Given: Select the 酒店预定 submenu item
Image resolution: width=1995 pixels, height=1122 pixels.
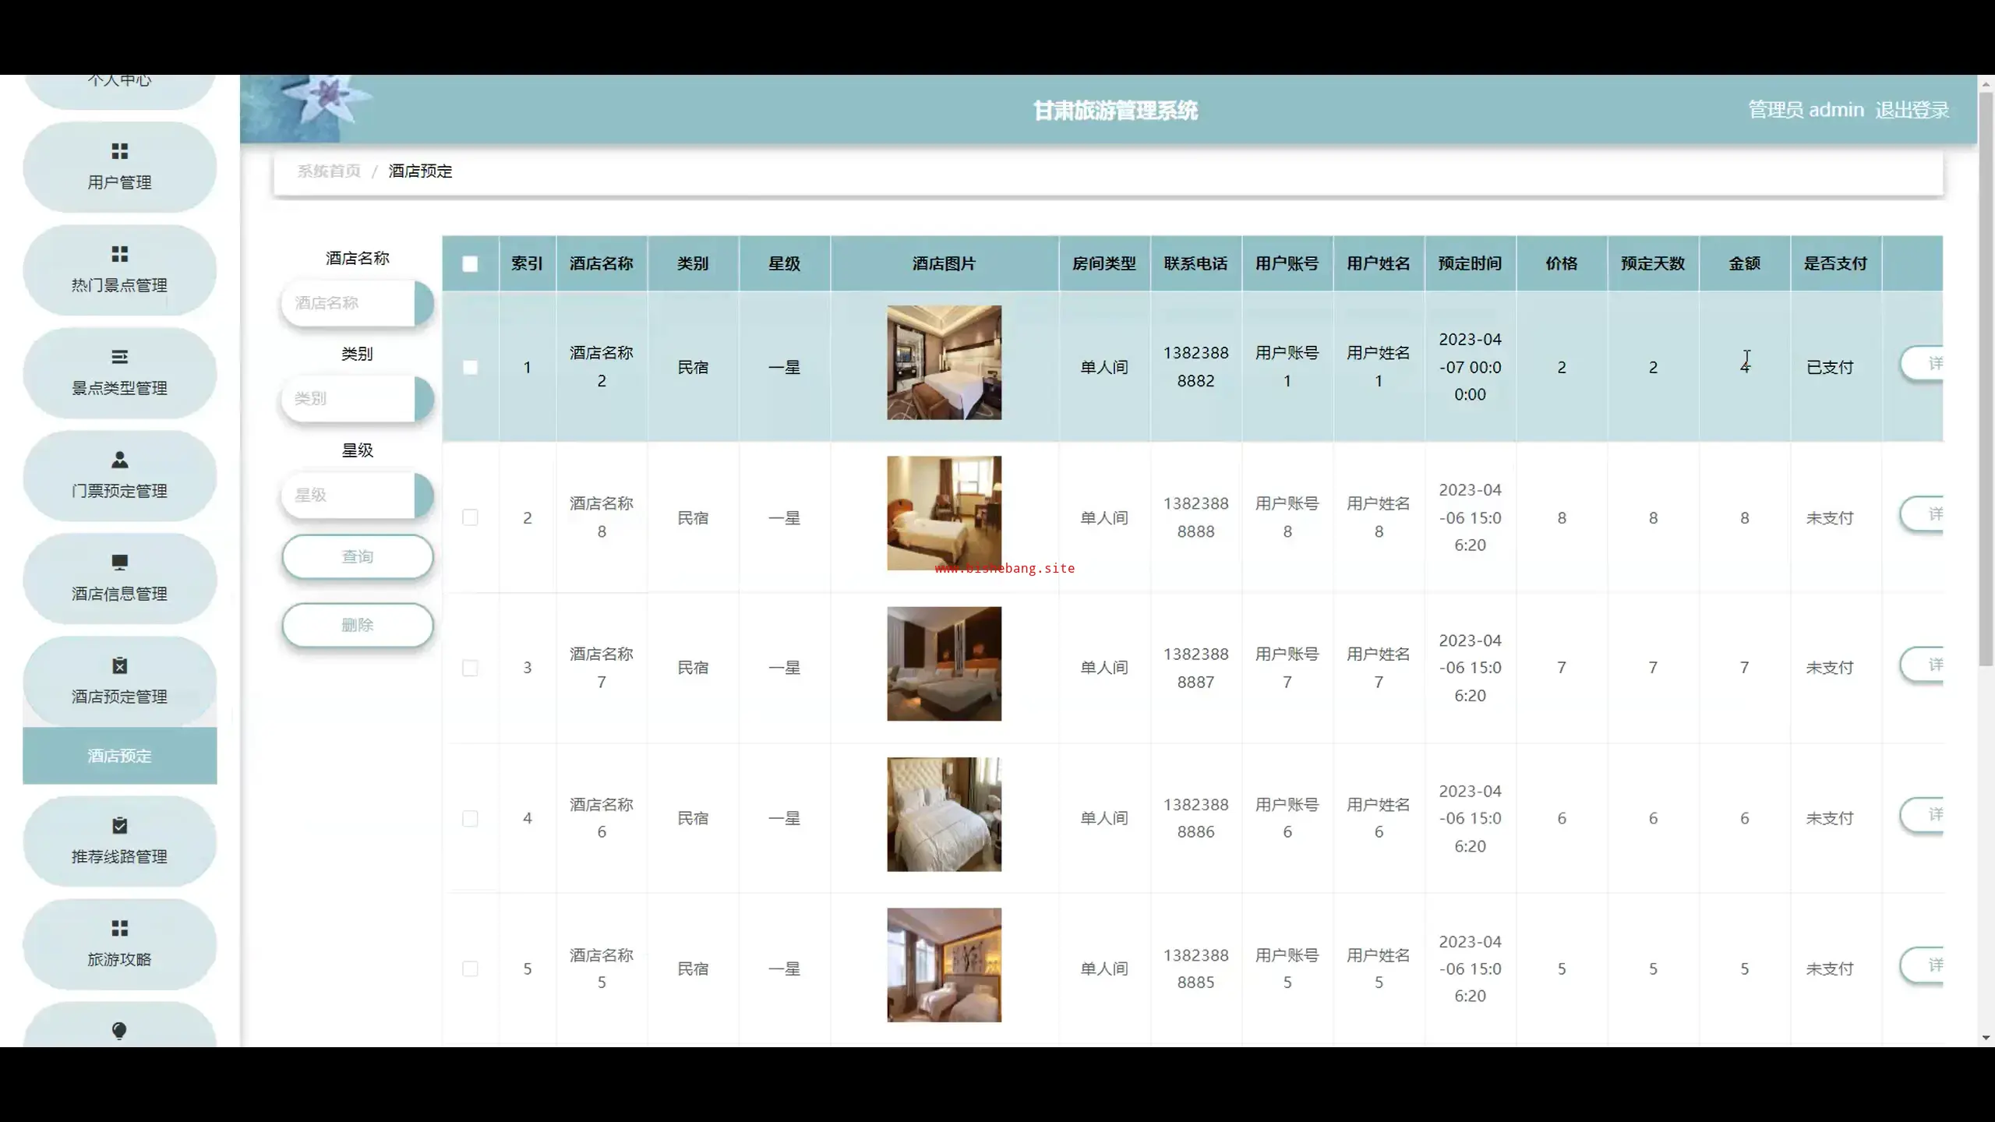Looking at the screenshot, I should coord(119,756).
